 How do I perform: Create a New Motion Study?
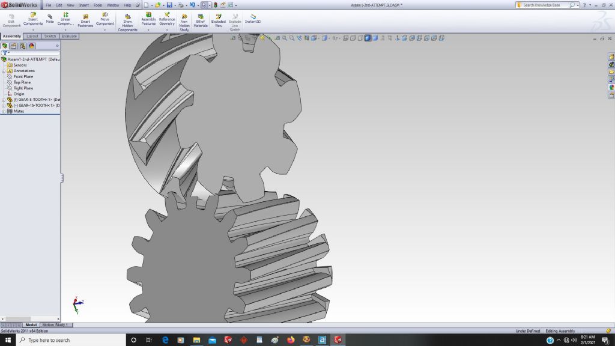click(184, 23)
